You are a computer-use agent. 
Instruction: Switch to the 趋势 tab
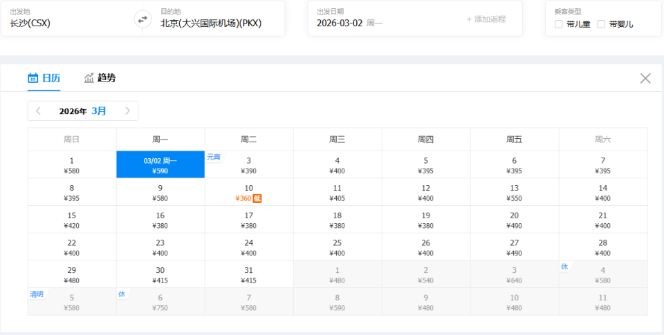100,78
